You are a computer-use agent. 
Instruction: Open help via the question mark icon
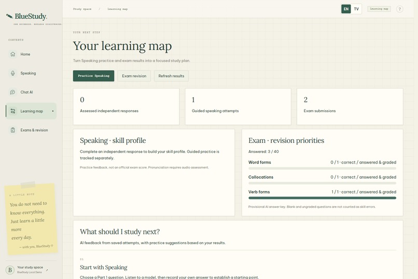[399, 9]
